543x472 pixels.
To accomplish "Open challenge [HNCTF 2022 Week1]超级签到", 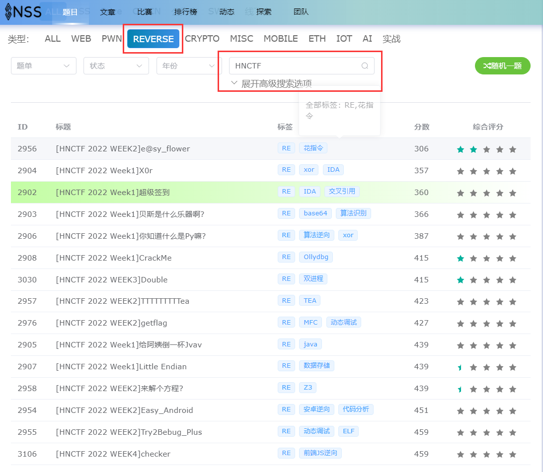I will coord(113,192).
